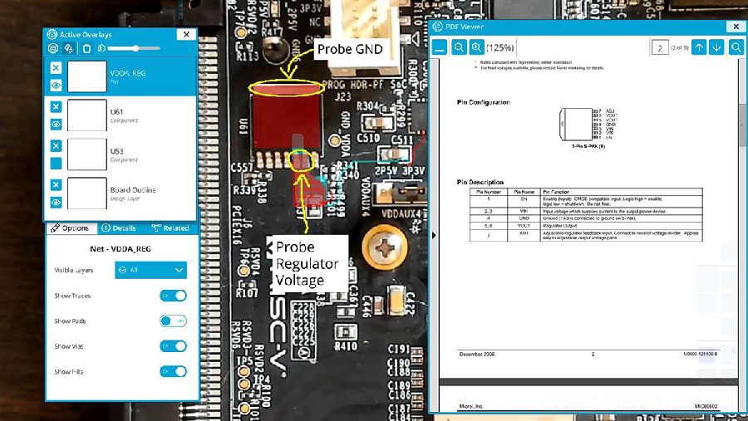Select the Board Outline design layer row
The image size is (748, 421).
tap(121, 193)
